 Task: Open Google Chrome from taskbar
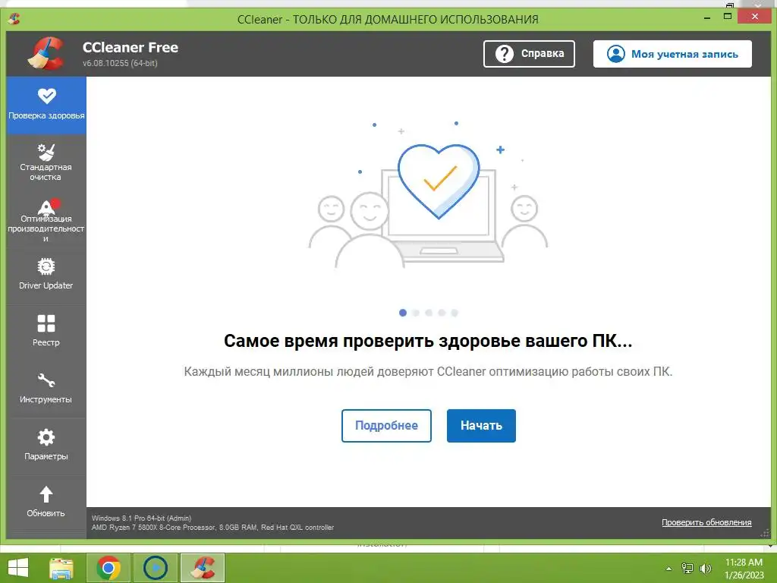[109, 568]
